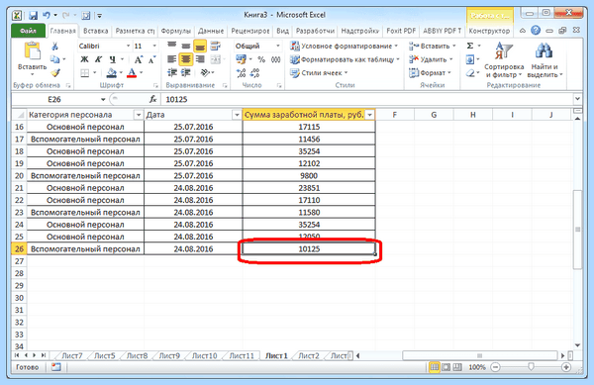Toggle center horizontal alignment

pos(186,59)
